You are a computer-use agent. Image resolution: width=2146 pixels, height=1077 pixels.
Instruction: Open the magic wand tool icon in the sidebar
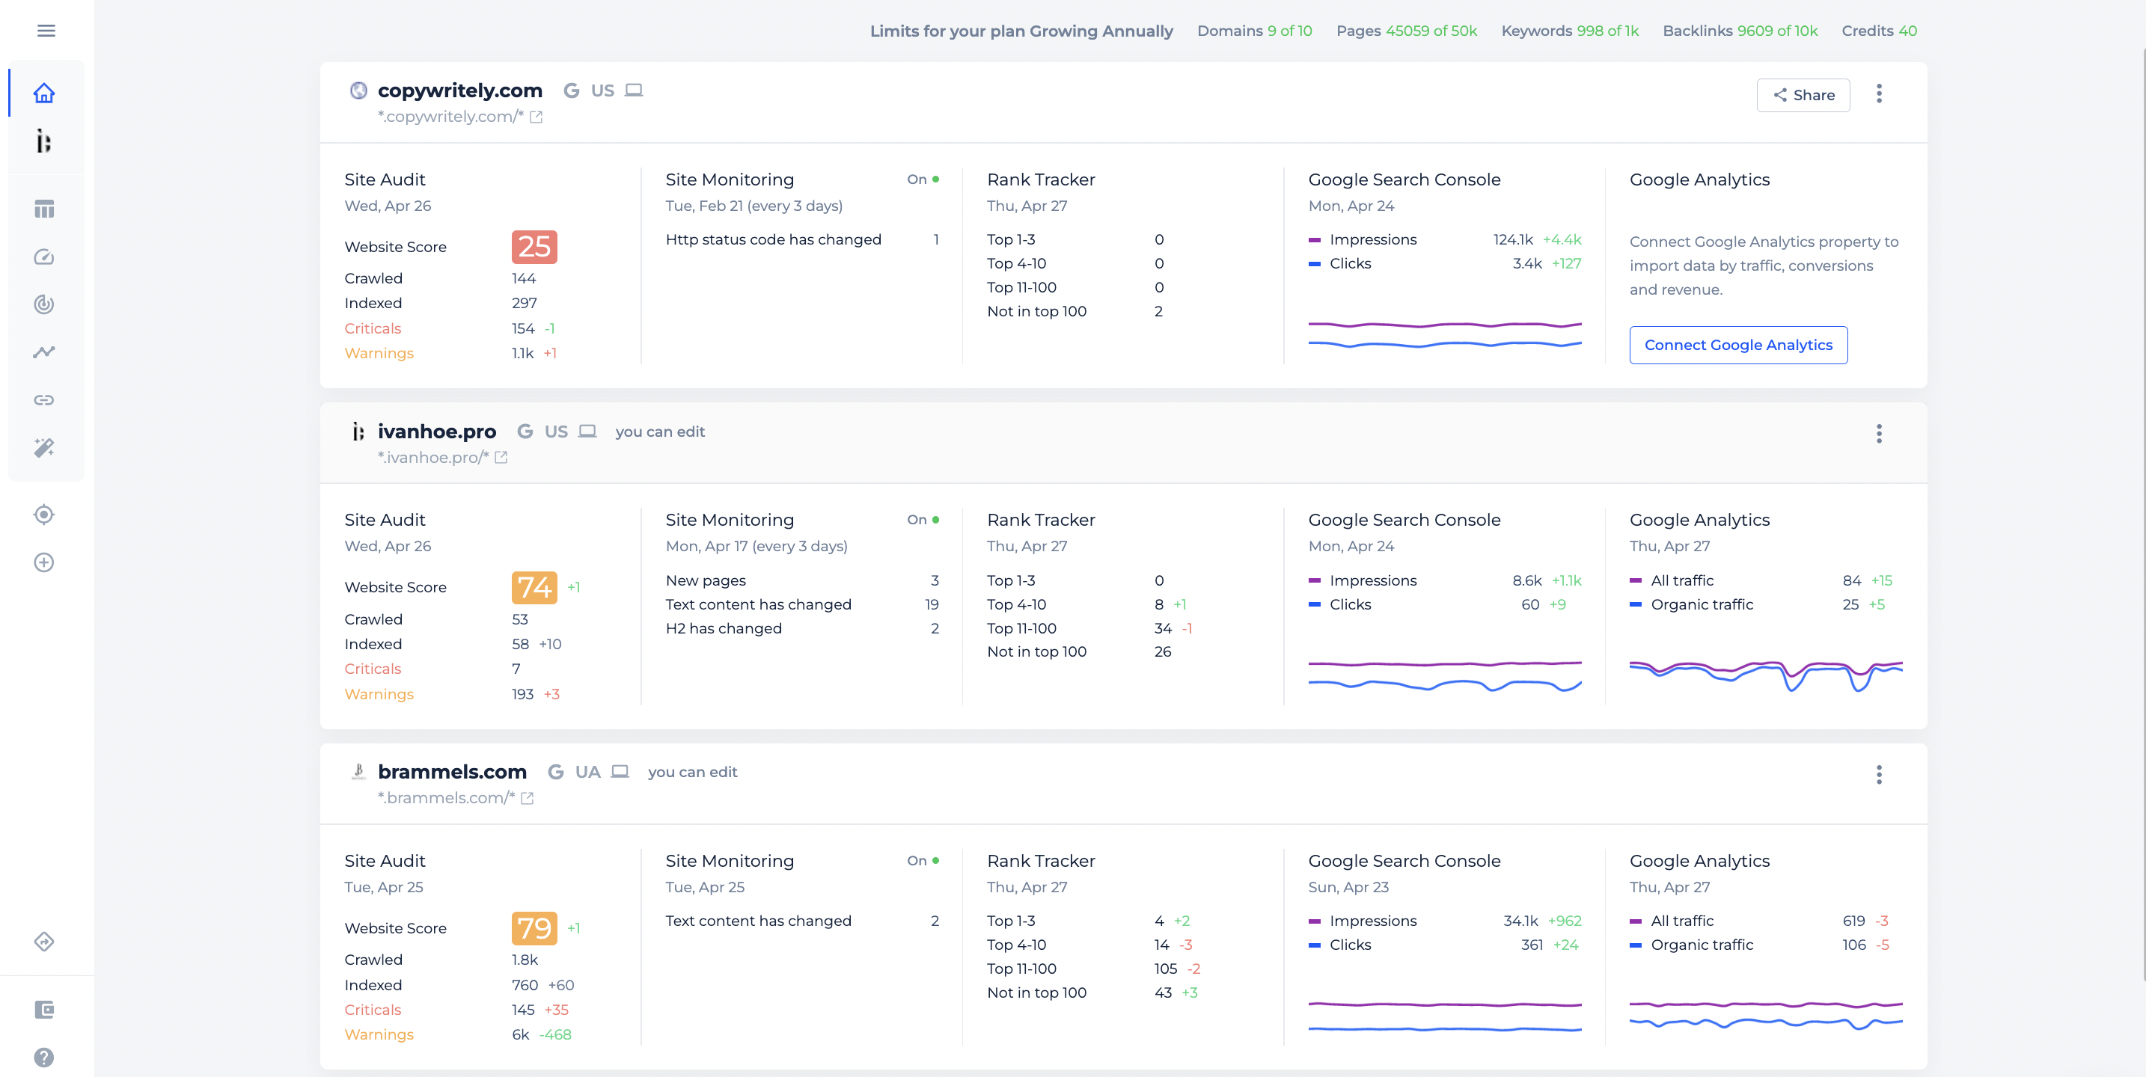(x=44, y=447)
